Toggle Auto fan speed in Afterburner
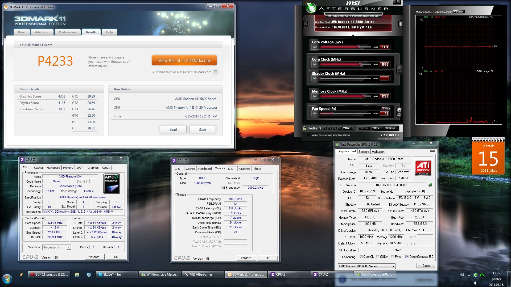This screenshot has height=287, width=511. (386, 108)
